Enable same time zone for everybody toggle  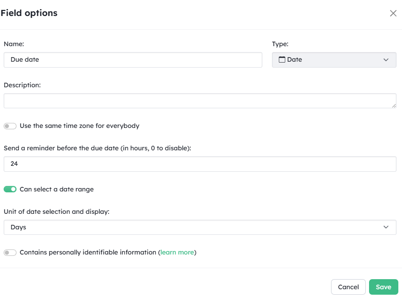pos(10,126)
